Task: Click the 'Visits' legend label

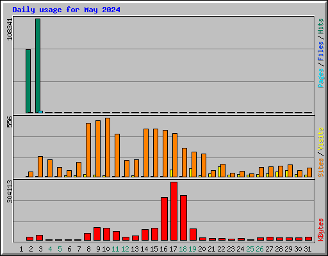Action: point(321,139)
